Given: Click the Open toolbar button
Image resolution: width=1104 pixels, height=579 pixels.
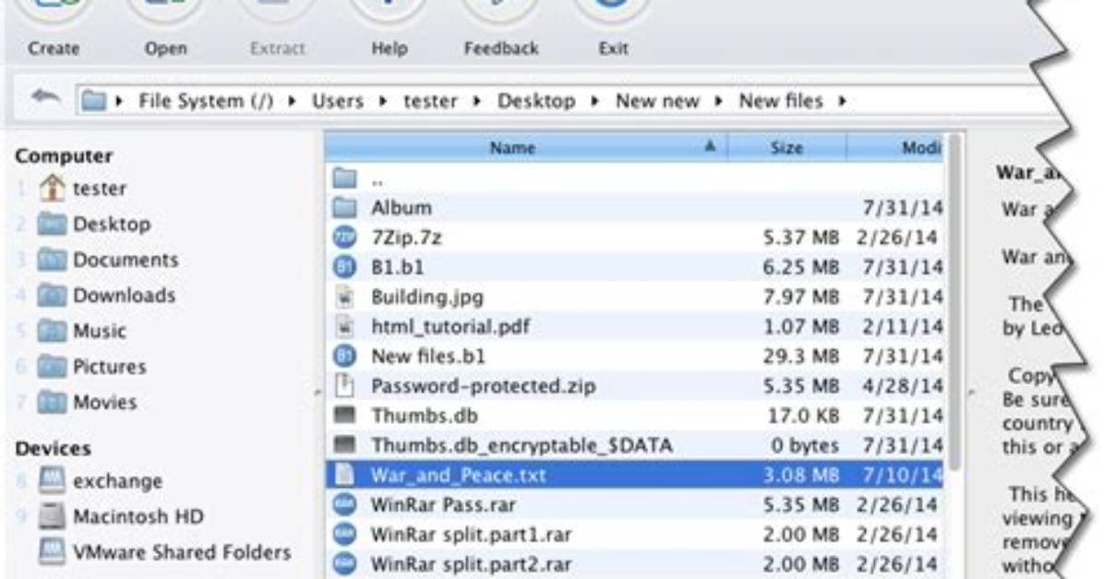Looking at the screenshot, I should coord(165,29).
